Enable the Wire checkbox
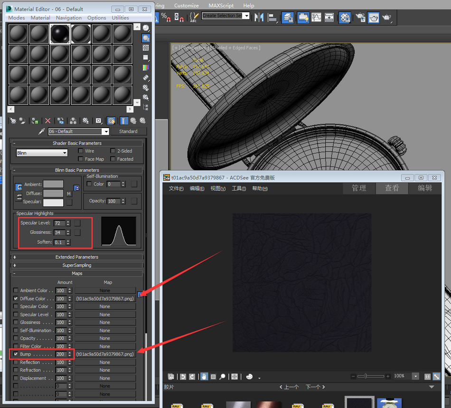Screen dimensions: 451x408 point(81,151)
